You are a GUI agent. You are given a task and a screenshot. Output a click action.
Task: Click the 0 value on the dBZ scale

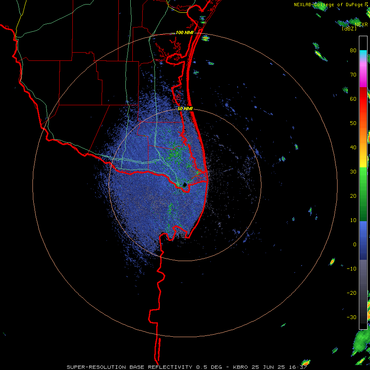[x=355, y=245]
